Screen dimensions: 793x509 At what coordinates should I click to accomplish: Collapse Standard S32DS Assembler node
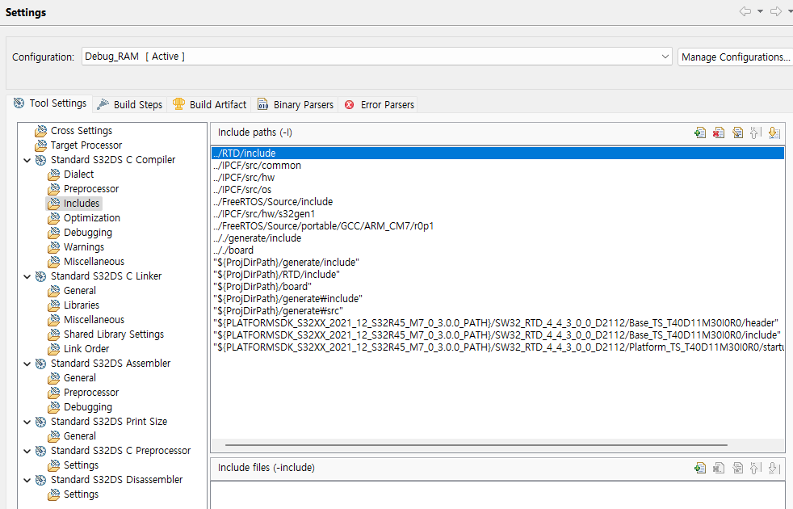click(x=27, y=364)
